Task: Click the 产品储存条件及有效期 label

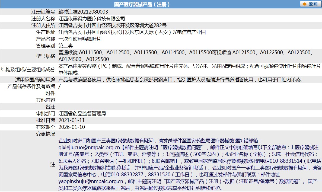Action: coord(31,87)
